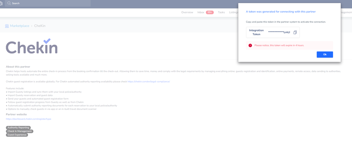The height and width of the screenshot is (154, 352).
Task: Open the chekin.com legal-compliance link
Action: (149, 82)
